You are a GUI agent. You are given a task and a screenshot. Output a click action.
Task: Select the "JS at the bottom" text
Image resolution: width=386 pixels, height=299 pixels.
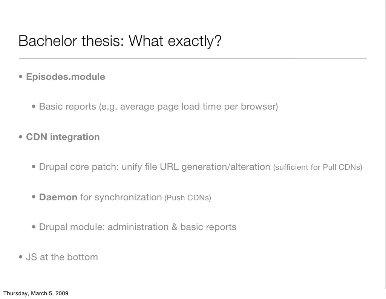(62, 257)
